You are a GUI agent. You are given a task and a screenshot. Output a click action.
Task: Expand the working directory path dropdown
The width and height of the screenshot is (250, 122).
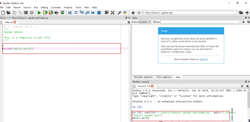pyautogui.click(x=237, y=13)
